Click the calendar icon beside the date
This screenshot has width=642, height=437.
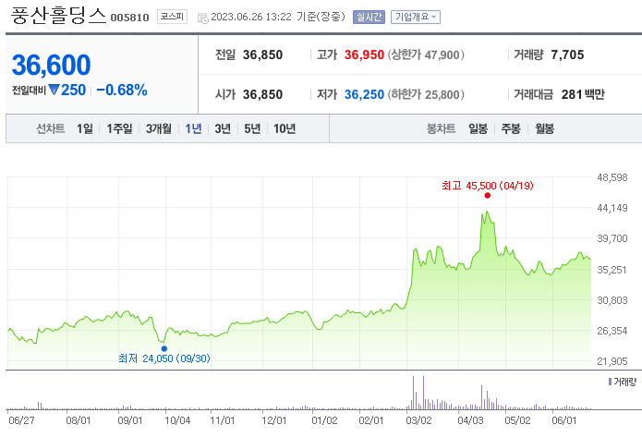coord(202,18)
